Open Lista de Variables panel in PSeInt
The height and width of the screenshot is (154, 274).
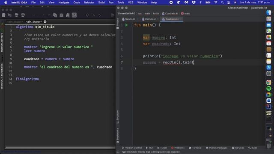click(x=2, y=43)
